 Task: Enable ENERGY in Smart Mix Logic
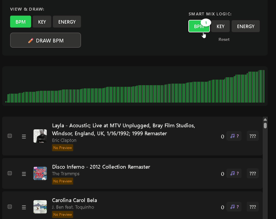(x=245, y=26)
